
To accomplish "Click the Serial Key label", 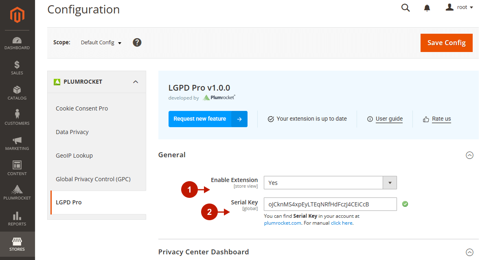I will point(244,202).
